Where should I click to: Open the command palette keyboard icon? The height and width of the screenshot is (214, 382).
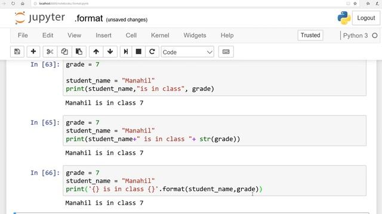pyautogui.click(x=226, y=52)
